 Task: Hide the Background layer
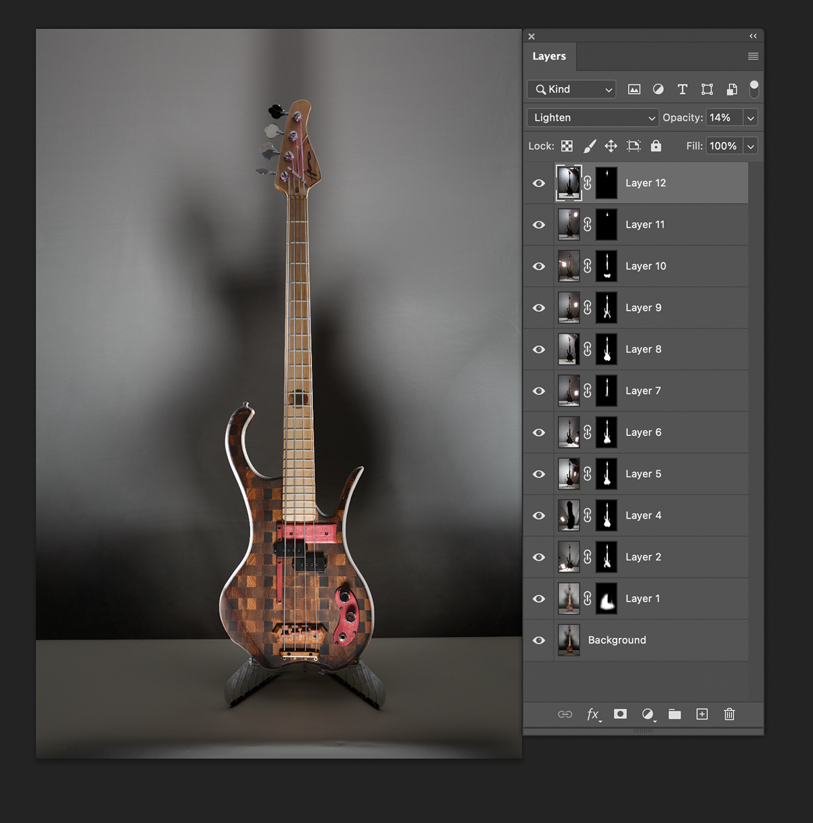point(539,640)
